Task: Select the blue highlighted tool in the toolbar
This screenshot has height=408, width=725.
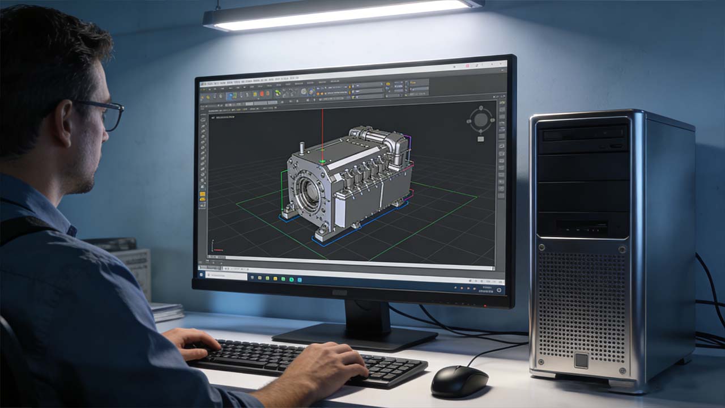Action: click(231, 96)
